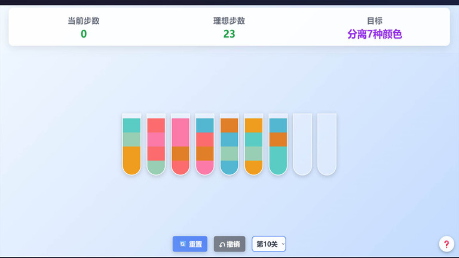Image resolution: width=459 pixels, height=258 pixels.
Task: Click the current step count 0
Action: (84, 34)
